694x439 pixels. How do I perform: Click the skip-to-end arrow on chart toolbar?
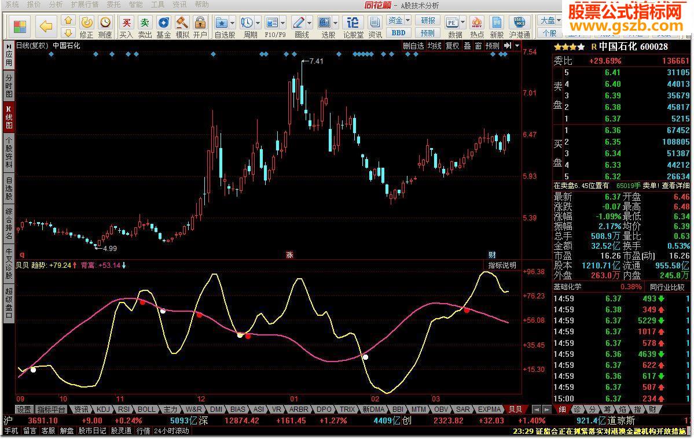coord(508,46)
